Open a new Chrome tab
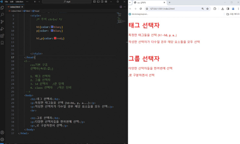240x144 pixels. 170,3
